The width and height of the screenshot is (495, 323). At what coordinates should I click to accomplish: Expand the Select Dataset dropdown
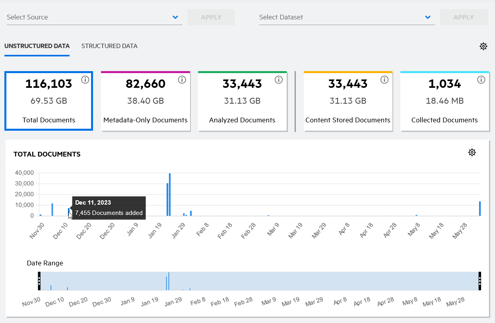(x=428, y=17)
